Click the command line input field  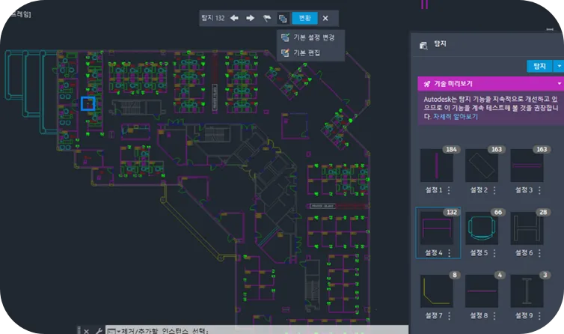[x=257, y=330]
